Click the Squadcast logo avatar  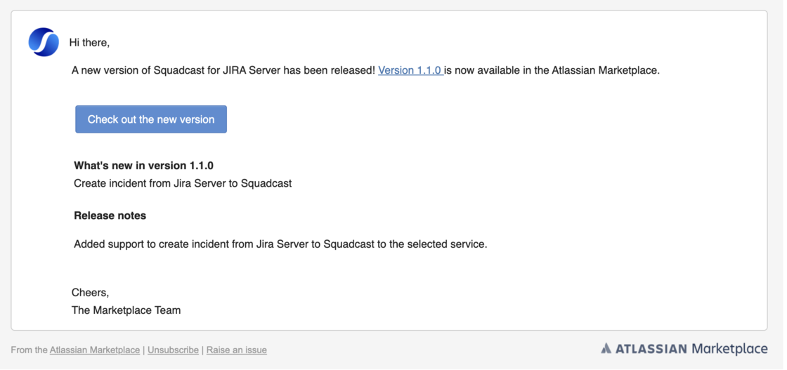pyautogui.click(x=44, y=42)
